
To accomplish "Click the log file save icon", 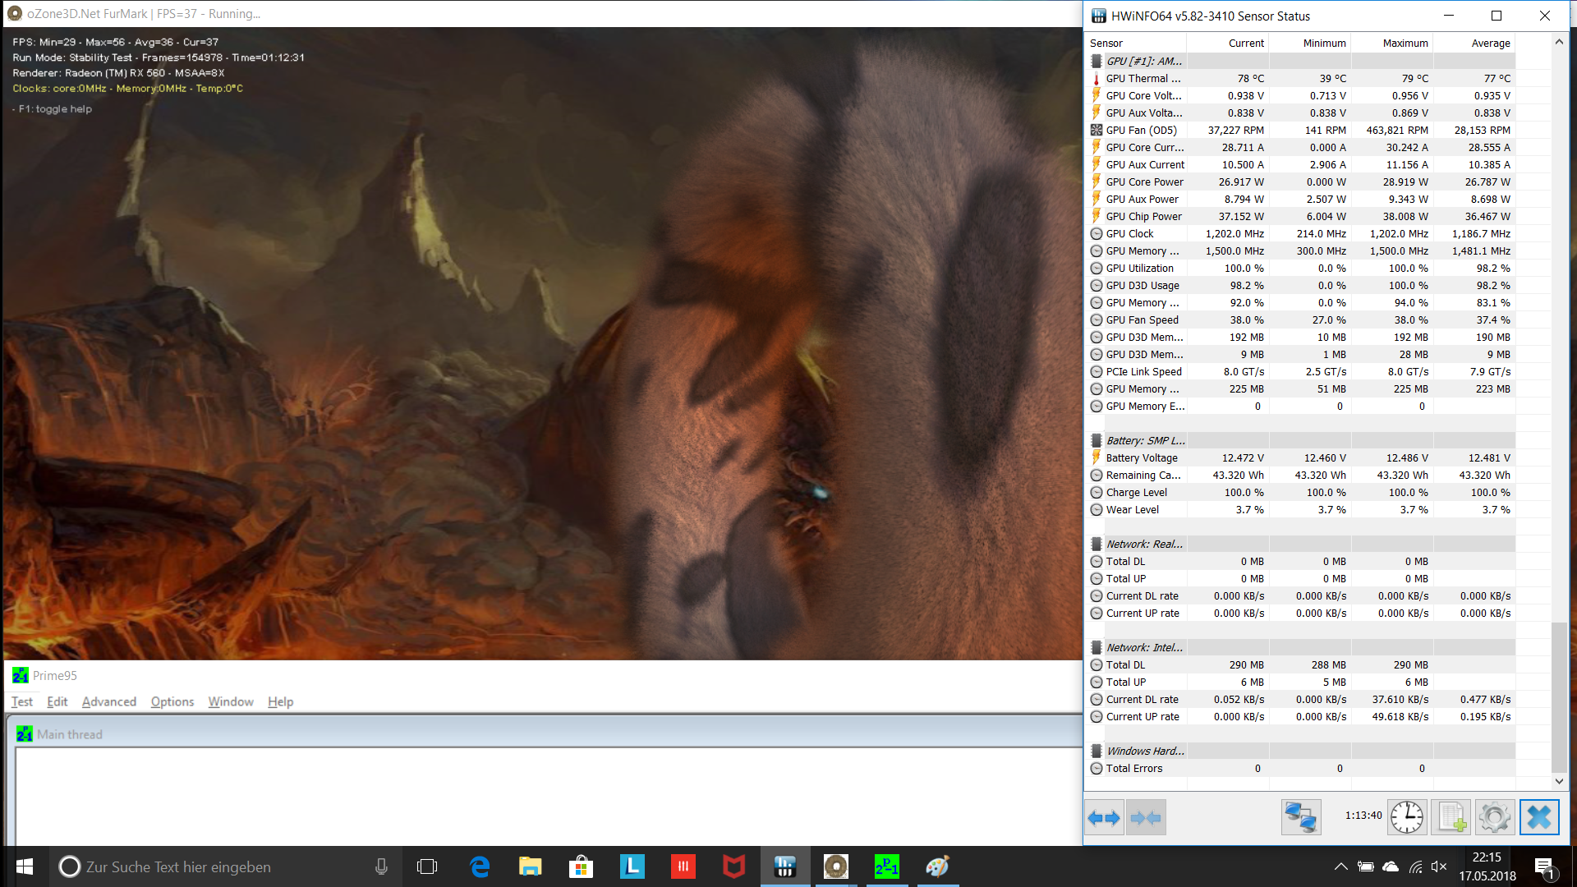I will tap(1451, 817).
